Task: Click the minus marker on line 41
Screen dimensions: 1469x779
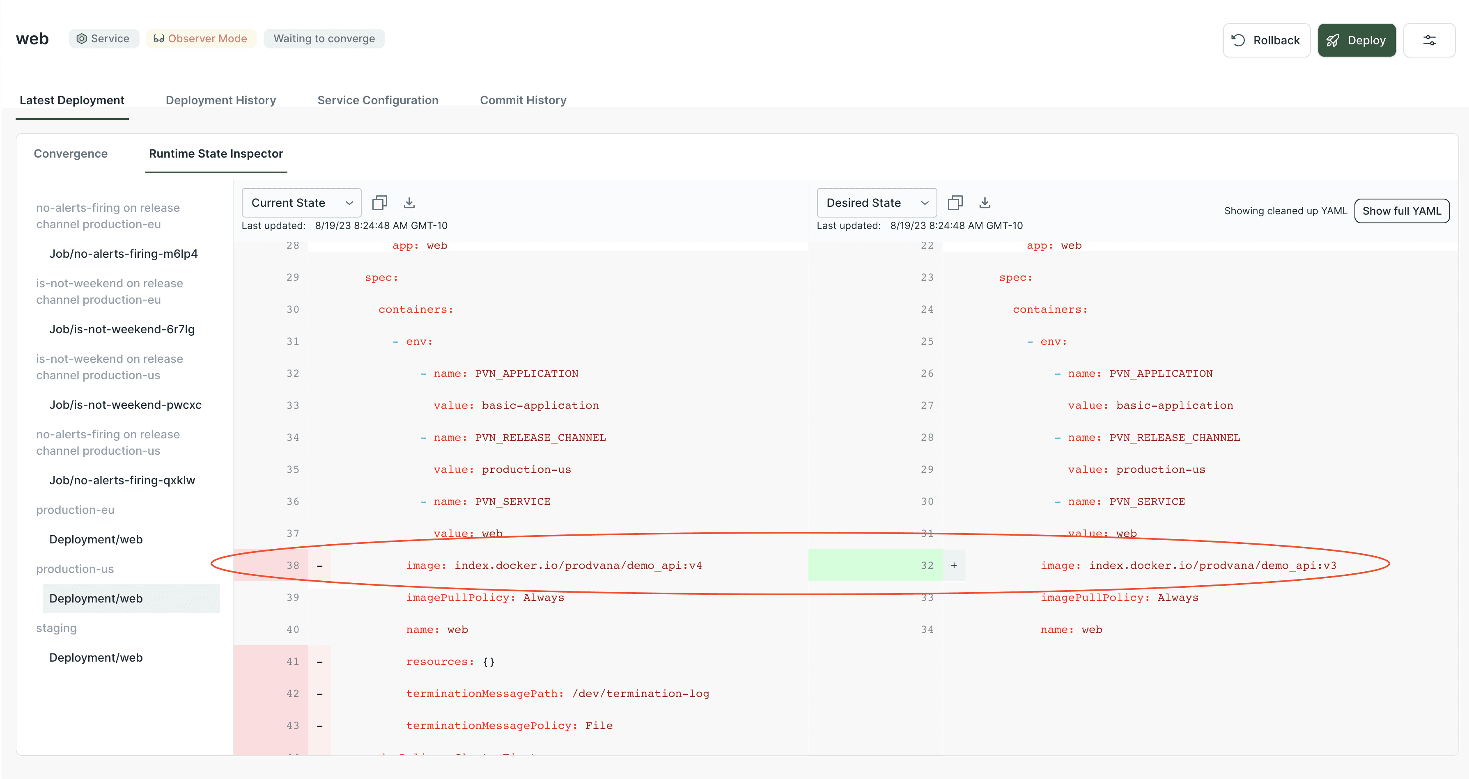Action: pyautogui.click(x=319, y=662)
